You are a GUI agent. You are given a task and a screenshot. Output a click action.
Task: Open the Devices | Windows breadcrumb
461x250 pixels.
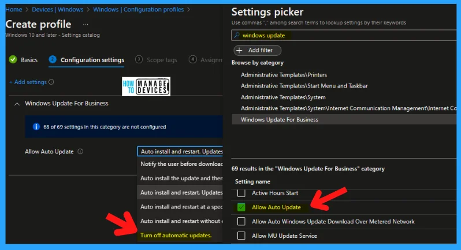point(58,9)
